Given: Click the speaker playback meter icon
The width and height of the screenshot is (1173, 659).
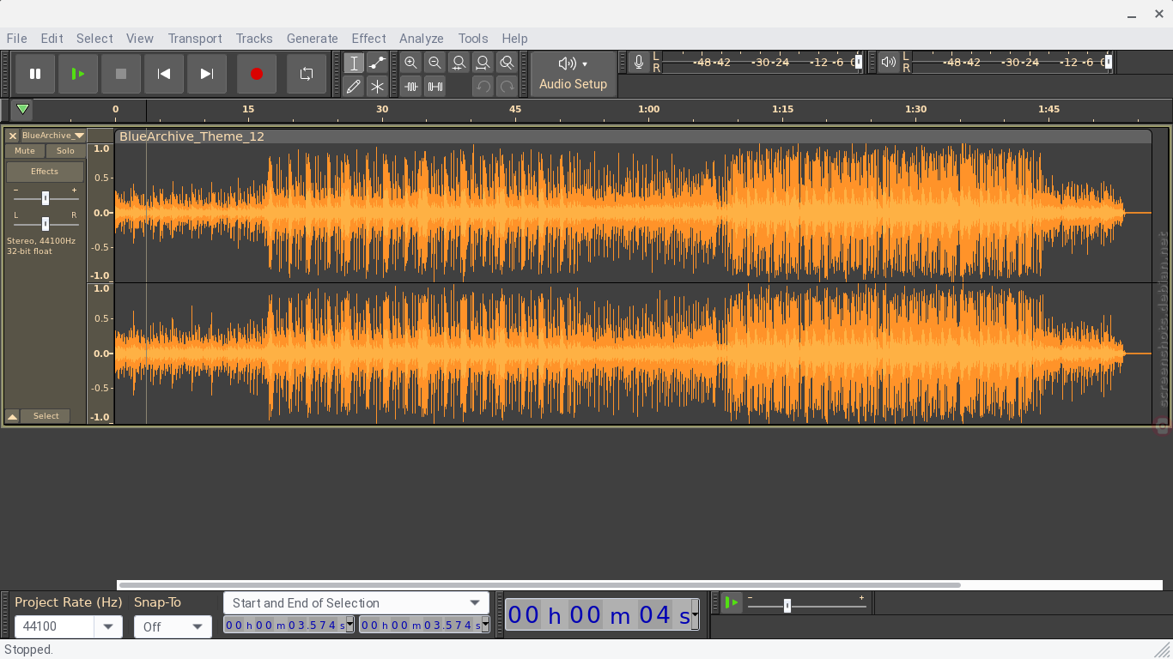Looking at the screenshot, I should point(889,62).
